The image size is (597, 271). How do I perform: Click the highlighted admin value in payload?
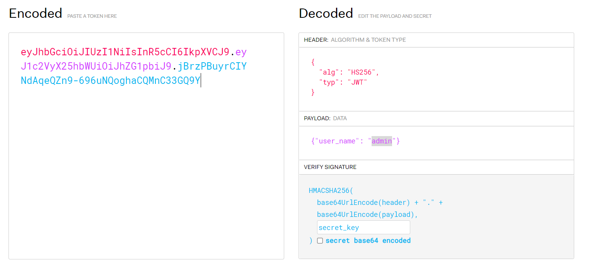tap(382, 141)
